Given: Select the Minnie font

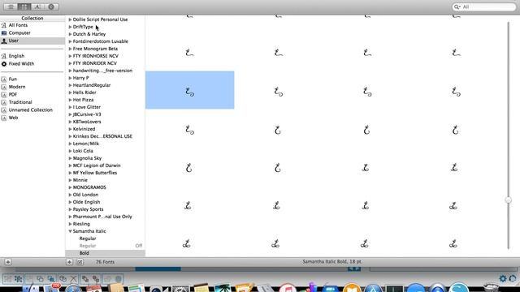Looking at the screenshot, I should click(x=80, y=180).
